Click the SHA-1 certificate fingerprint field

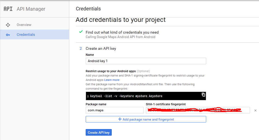[x=198, y=110]
